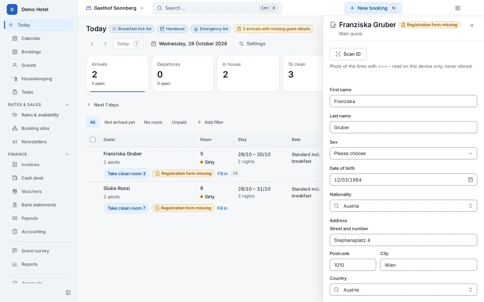This screenshot has height=302, width=484.
Task: Select the All filter tab
Action: pos(93,122)
